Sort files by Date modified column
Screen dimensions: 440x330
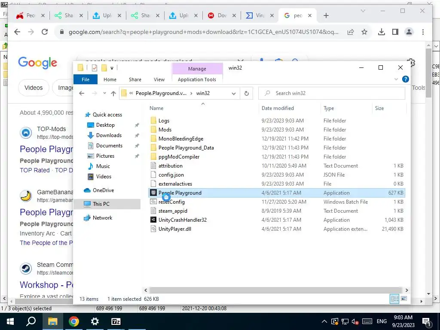click(278, 108)
